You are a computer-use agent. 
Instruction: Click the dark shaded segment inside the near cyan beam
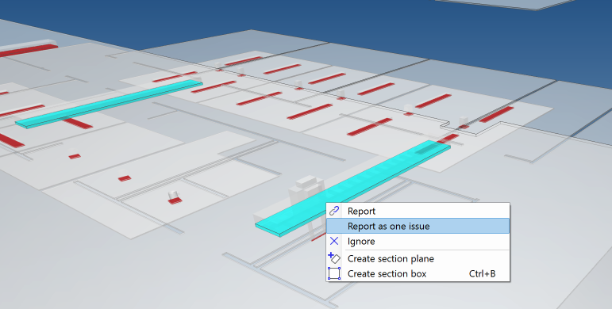pos(429,148)
